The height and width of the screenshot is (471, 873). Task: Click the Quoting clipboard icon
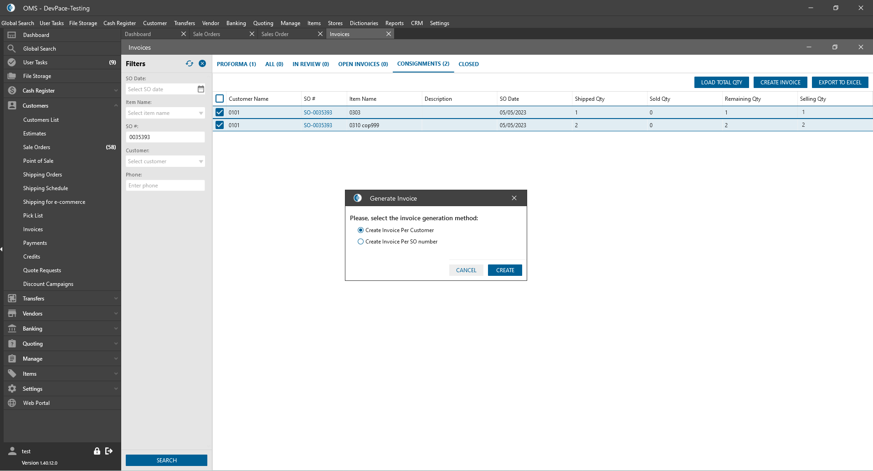pyautogui.click(x=12, y=344)
